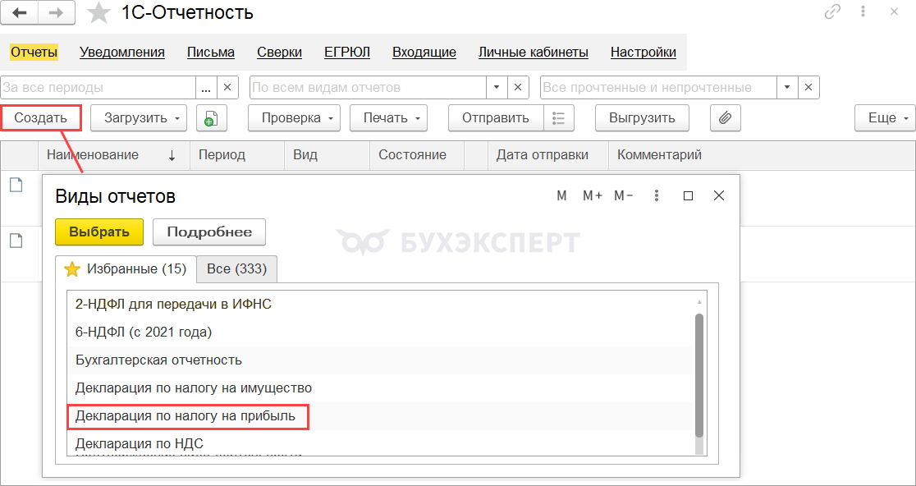Viewport: 916px width, 486px height.
Task: Click the Все прочтенные и непрочтенные field
Action: click(x=658, y=88)
